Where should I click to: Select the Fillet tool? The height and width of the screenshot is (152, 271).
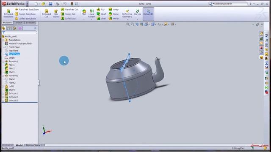(x=84, y=12)
